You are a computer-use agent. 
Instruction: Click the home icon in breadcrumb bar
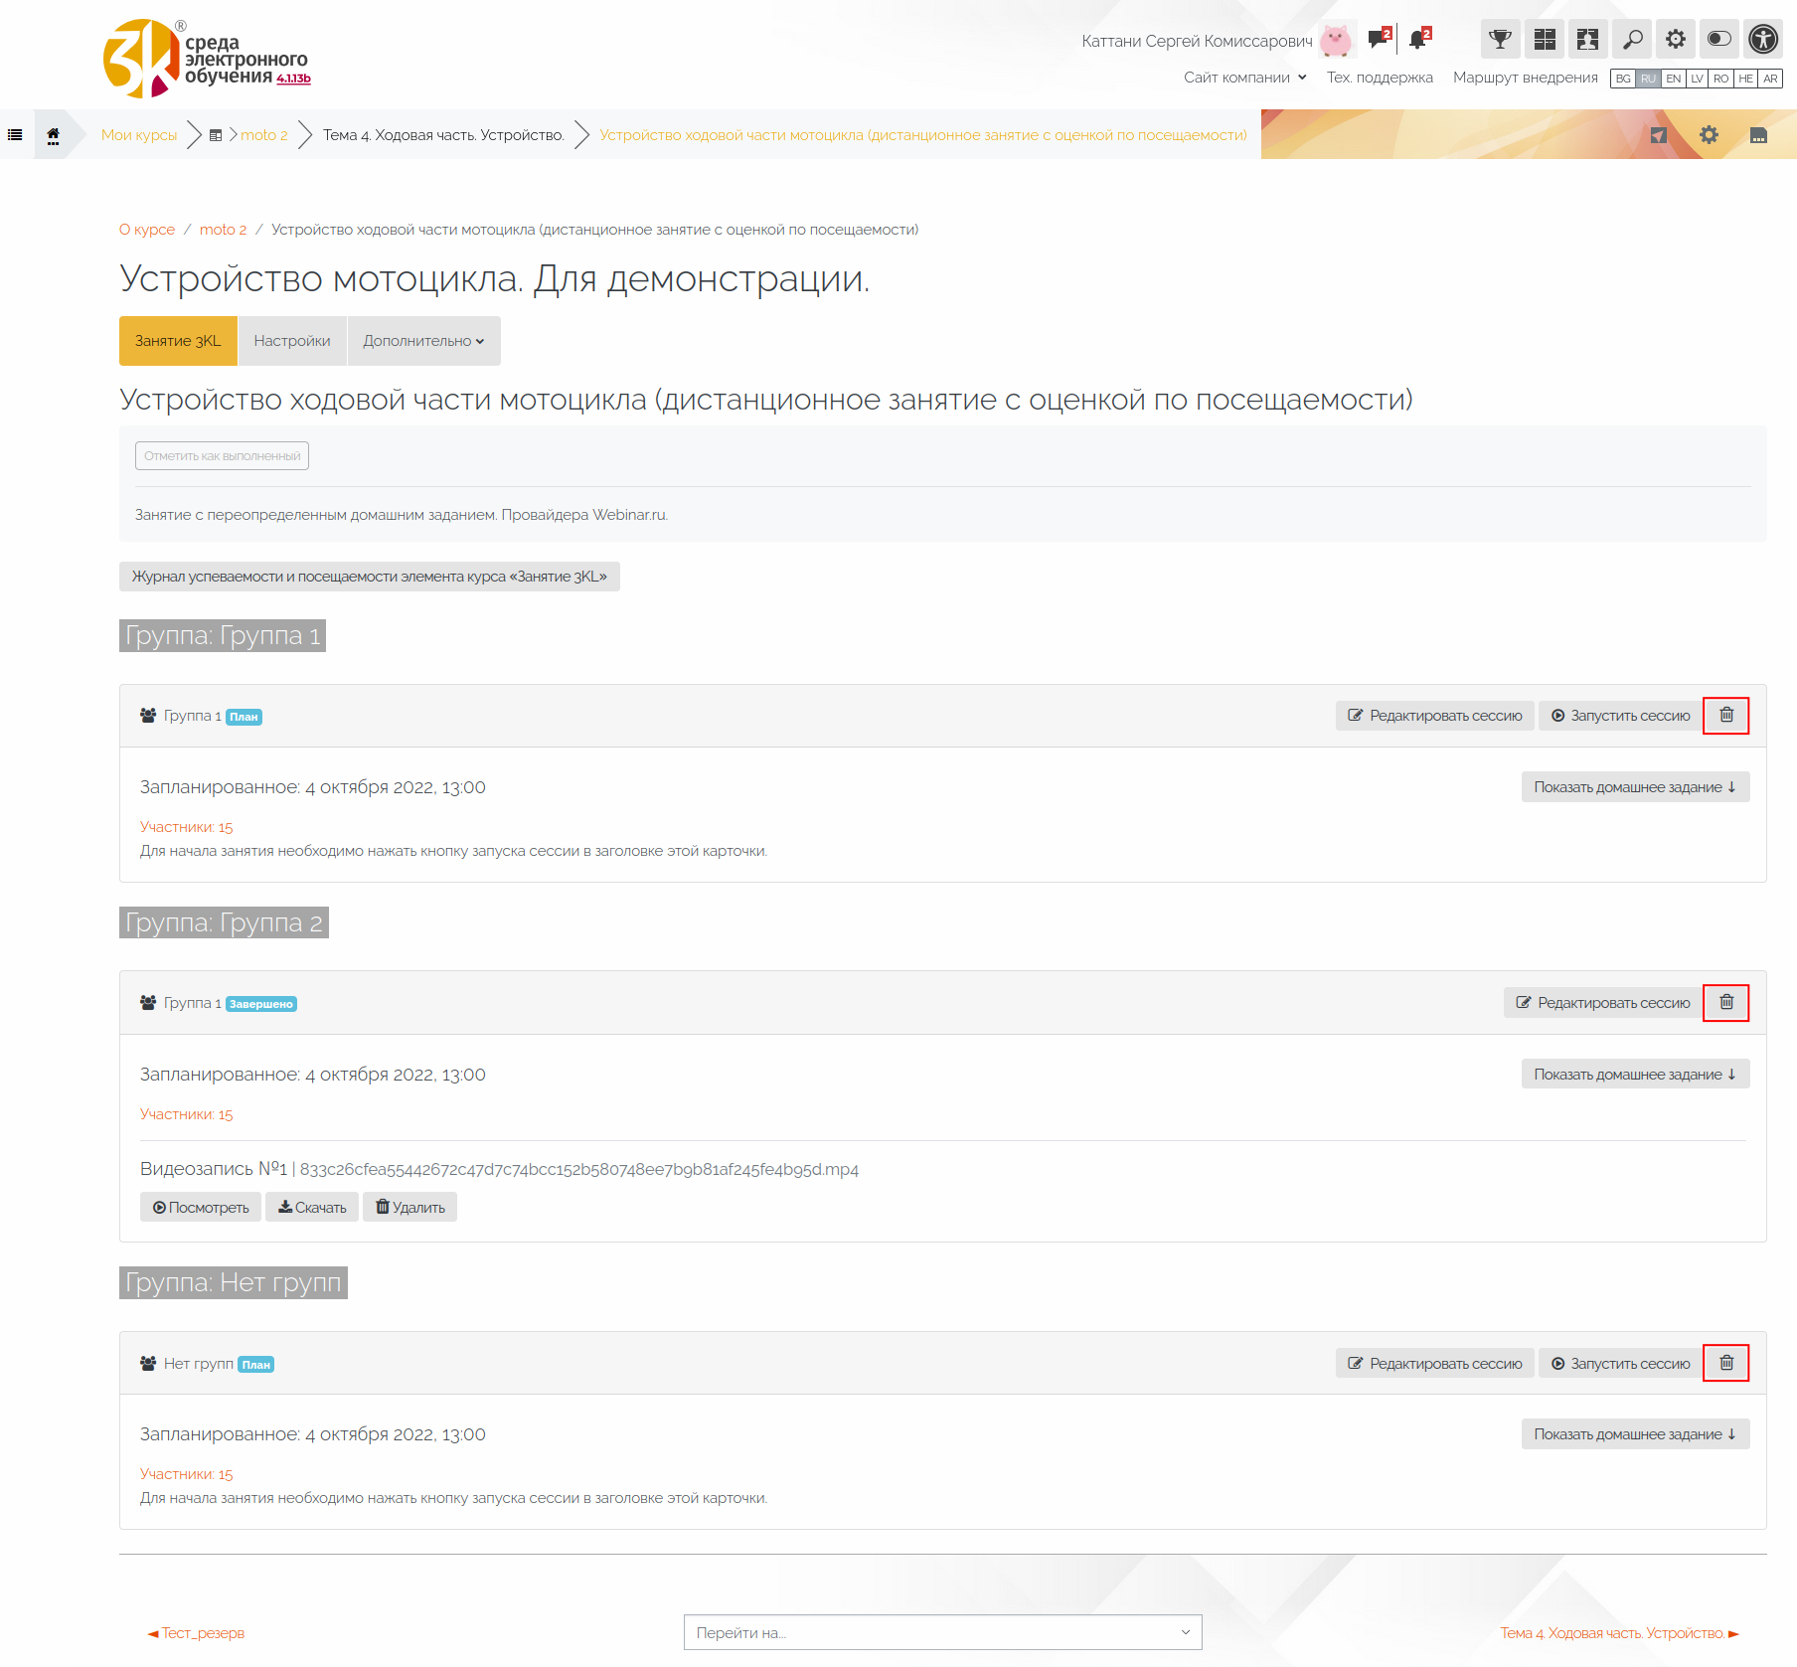coord(54,135)
